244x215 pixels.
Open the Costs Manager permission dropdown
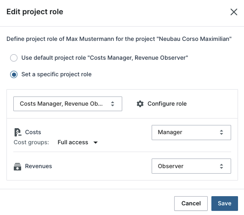pos(191,132)
